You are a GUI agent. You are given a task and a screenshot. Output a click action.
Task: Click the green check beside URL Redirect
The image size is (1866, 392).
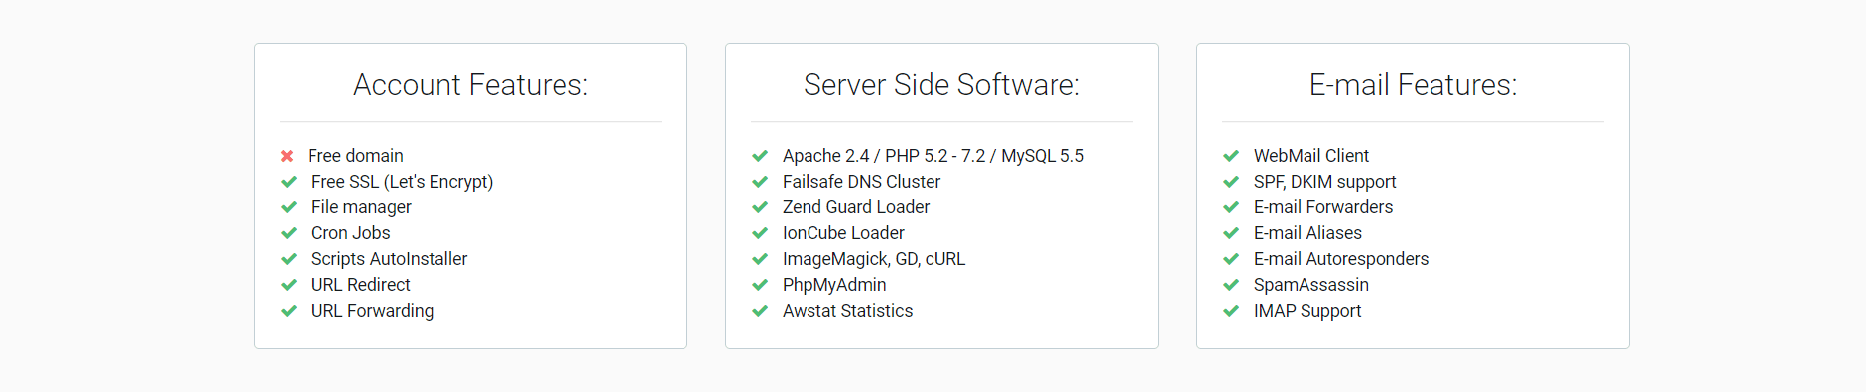point(289,285)
